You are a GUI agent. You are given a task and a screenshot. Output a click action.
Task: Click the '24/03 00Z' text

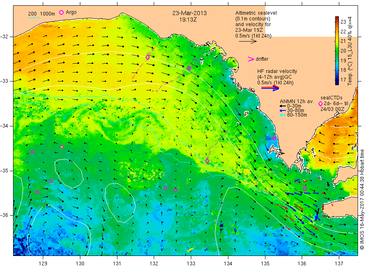tap(332, 109)
